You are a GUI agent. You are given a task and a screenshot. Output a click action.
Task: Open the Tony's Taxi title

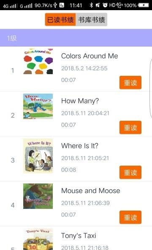[x=79, y=236]
